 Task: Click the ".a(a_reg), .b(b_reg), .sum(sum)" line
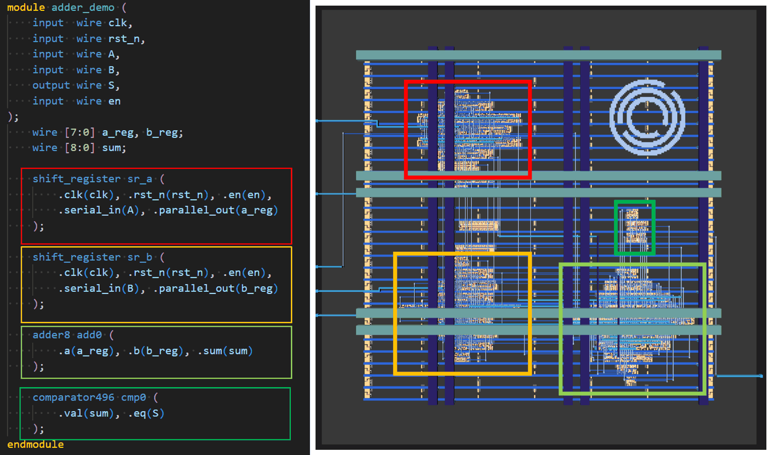point(155,351)
